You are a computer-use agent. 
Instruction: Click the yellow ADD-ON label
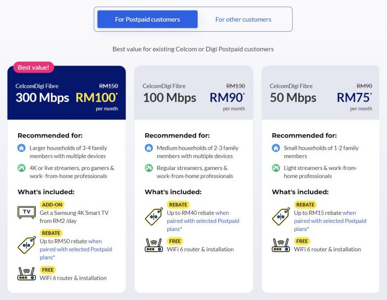[x=52, y=205]
